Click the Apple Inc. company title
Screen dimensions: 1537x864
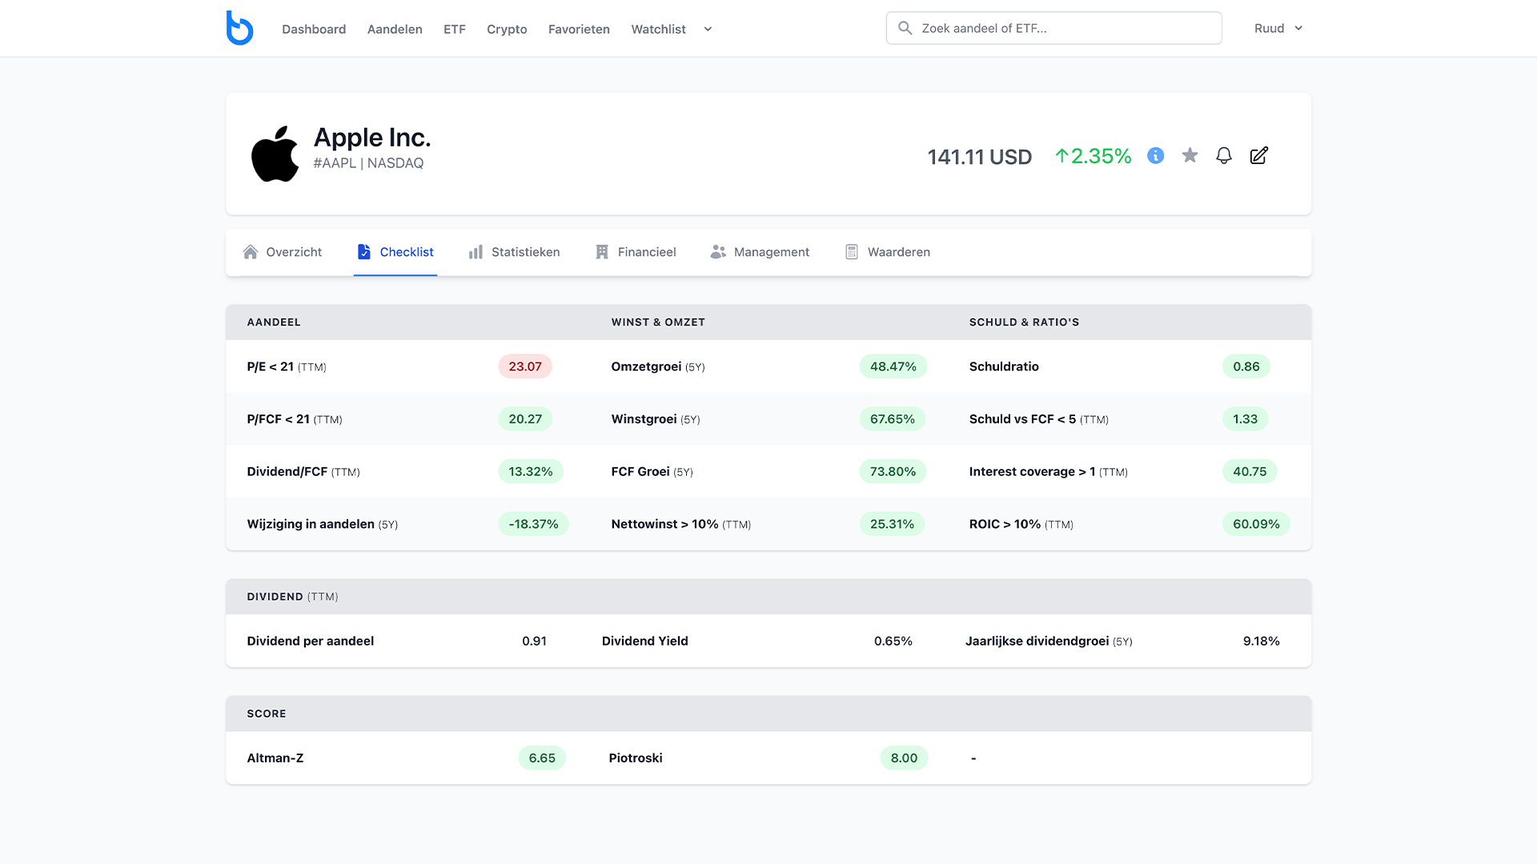[372, 138]
